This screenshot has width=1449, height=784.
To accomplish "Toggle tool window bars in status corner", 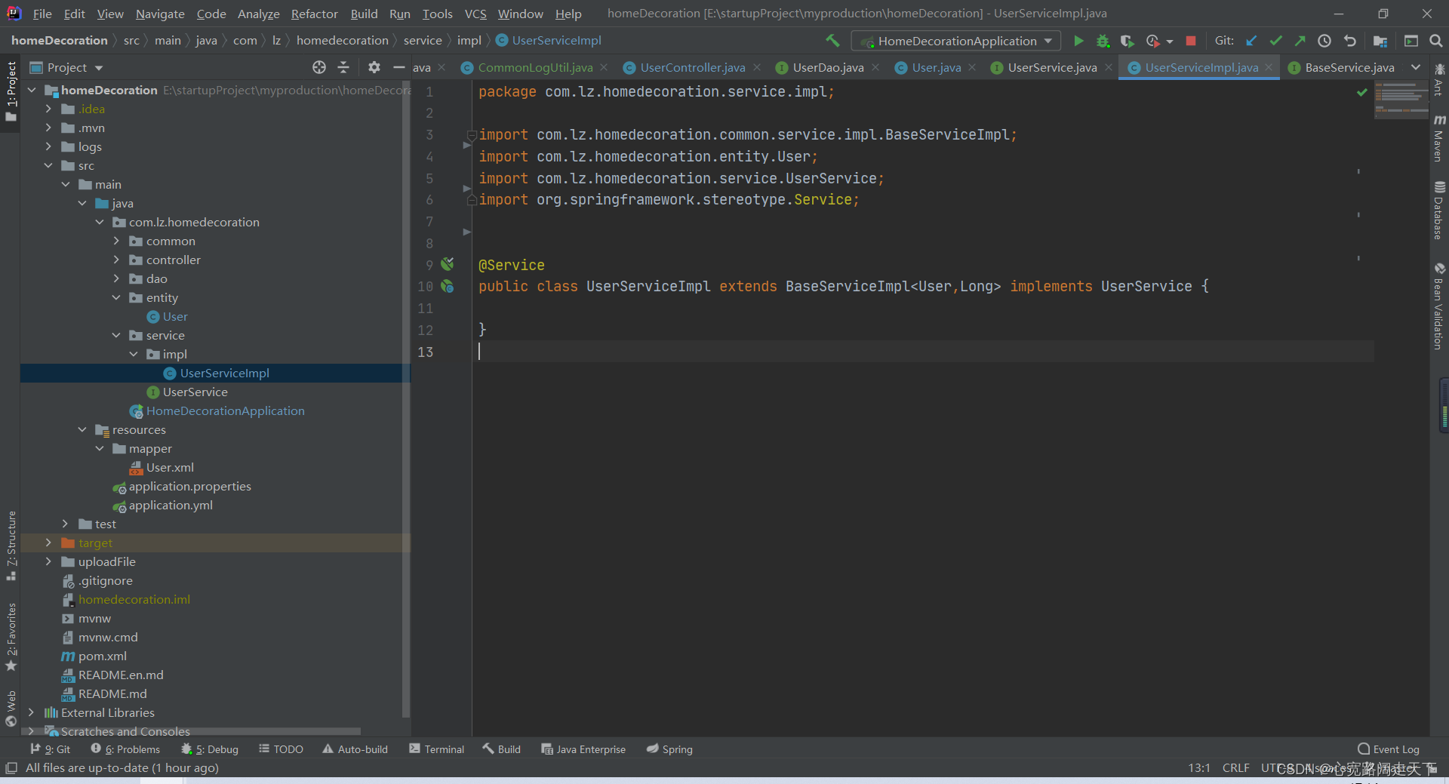I will tap(11, 768).
